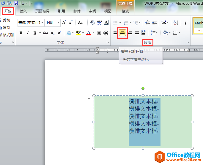This screenshot has height=165, width=203.
Task: Toggle Italic formatting
Action: coord(28,33)
